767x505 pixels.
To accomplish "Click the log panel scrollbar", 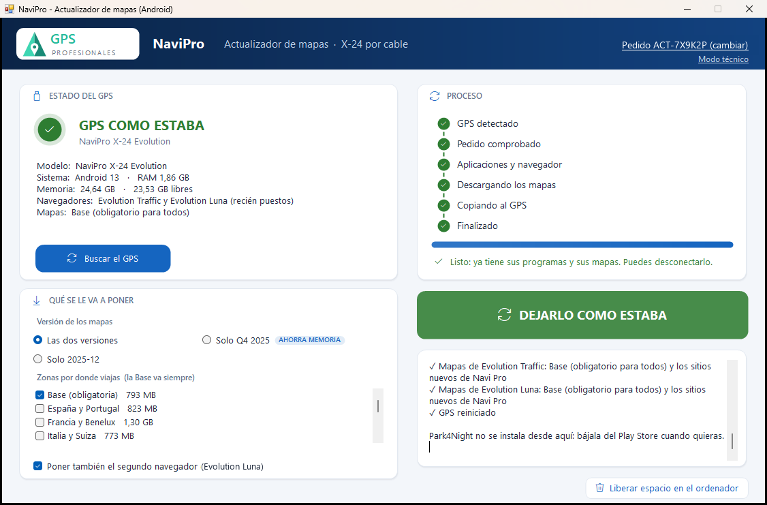I will (732, 410).
